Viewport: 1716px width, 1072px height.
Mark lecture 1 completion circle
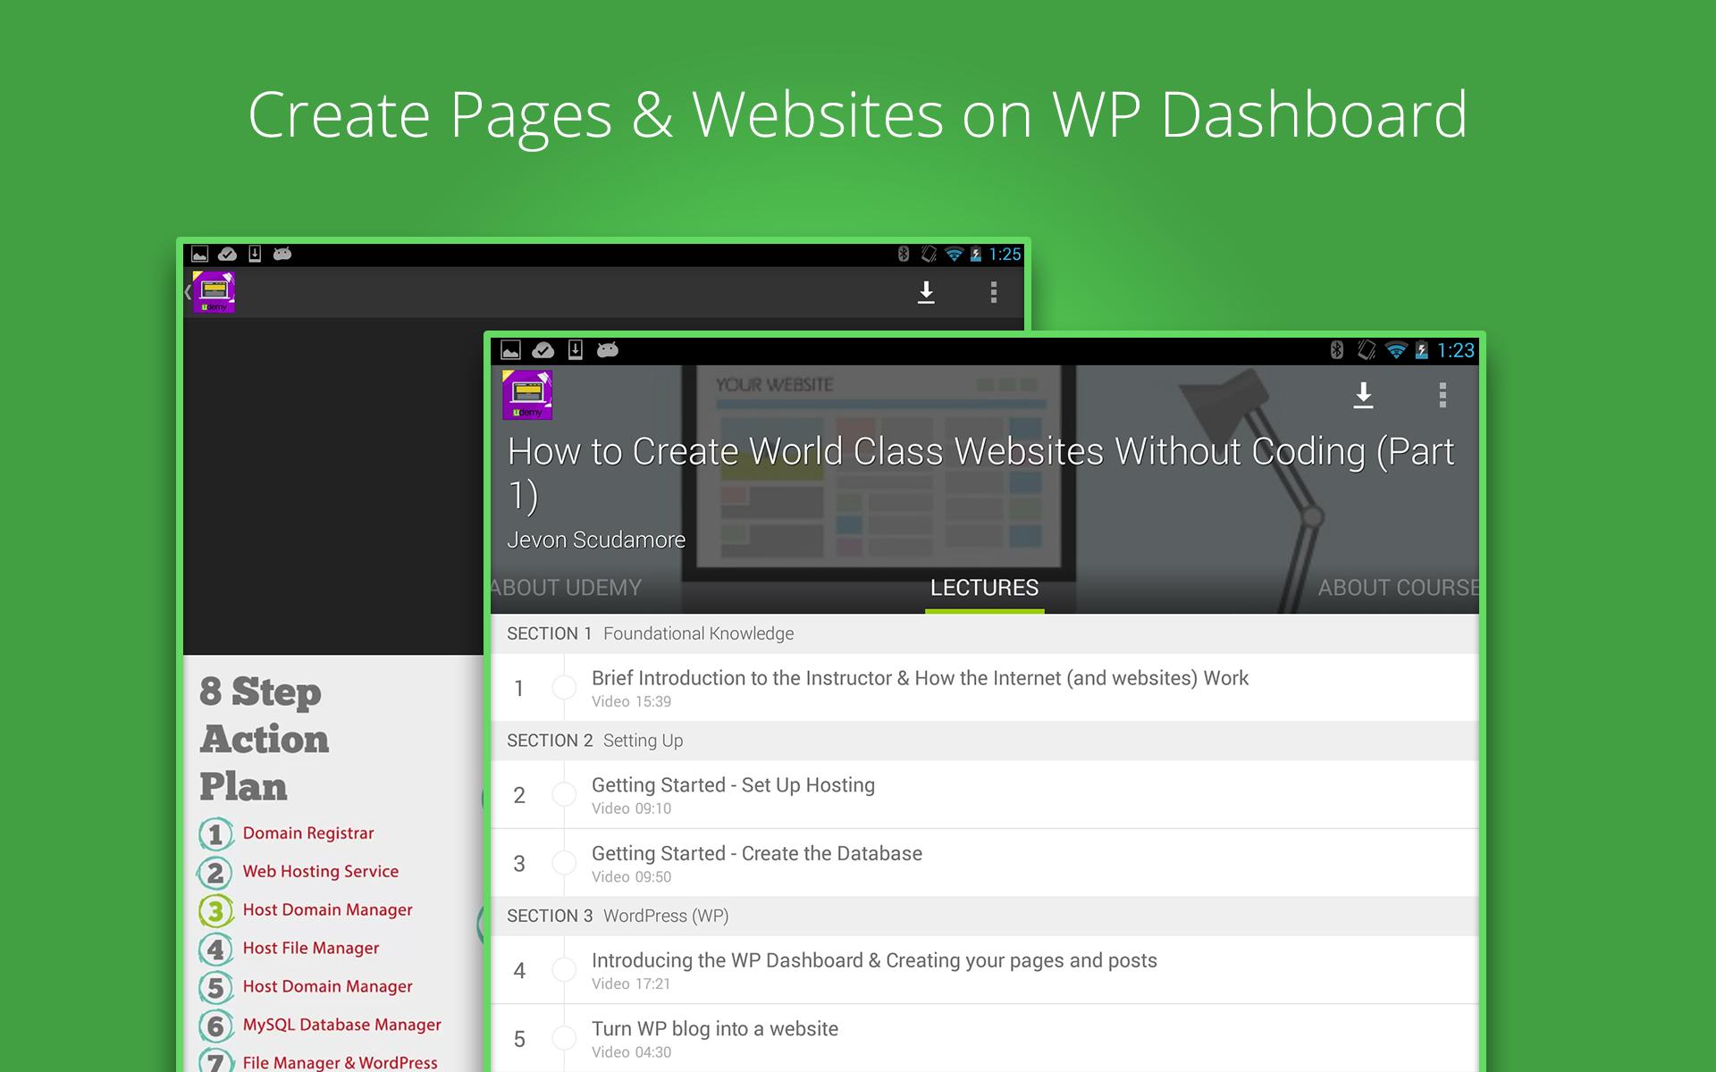pos(564,688)
